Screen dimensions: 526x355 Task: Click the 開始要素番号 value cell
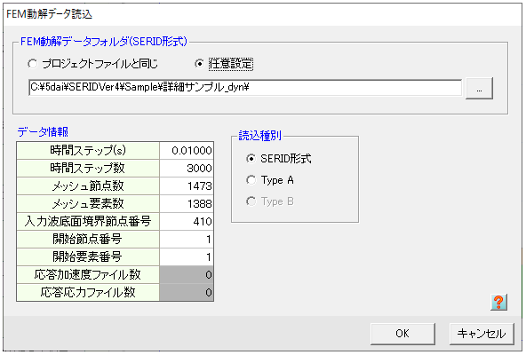187,257
